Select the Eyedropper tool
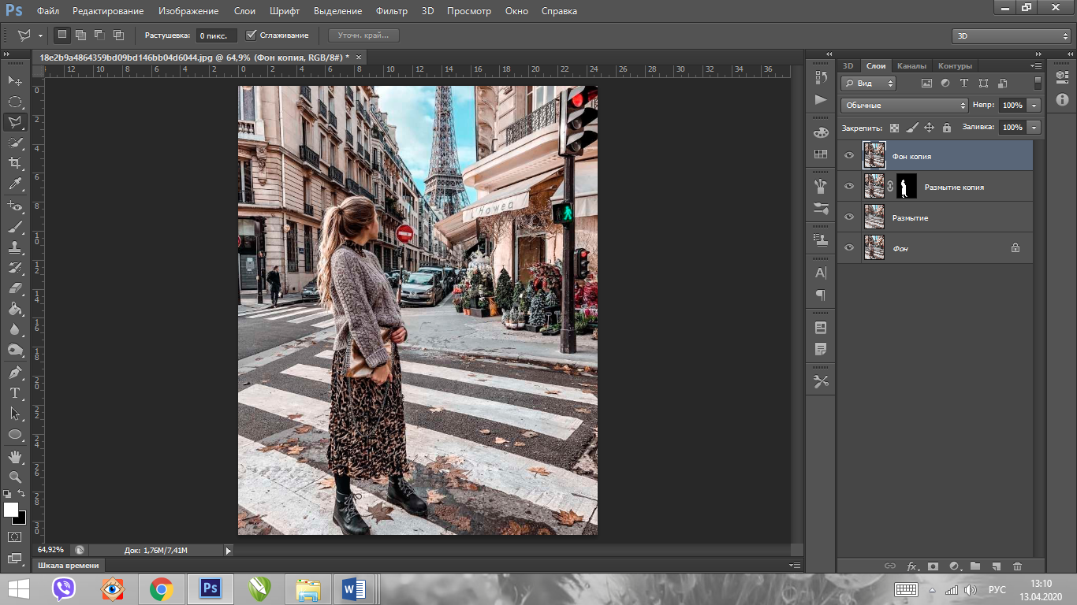Screen dimensions: 1077x605 [15, 184]
